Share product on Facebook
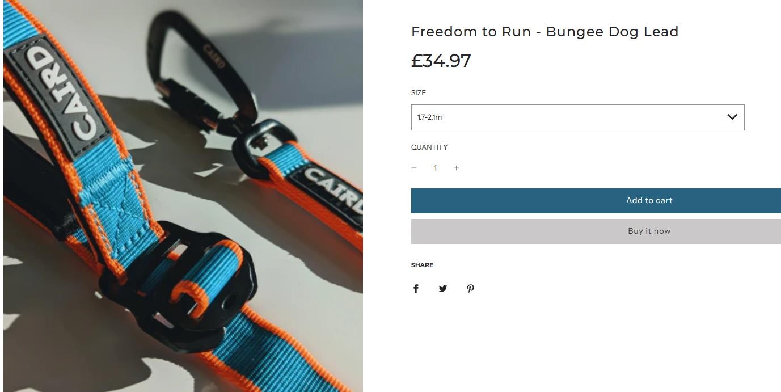781x392 pixels. 416,289
